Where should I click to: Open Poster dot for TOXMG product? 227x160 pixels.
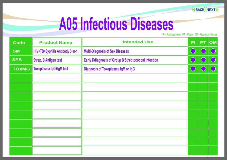pos(203,69)
